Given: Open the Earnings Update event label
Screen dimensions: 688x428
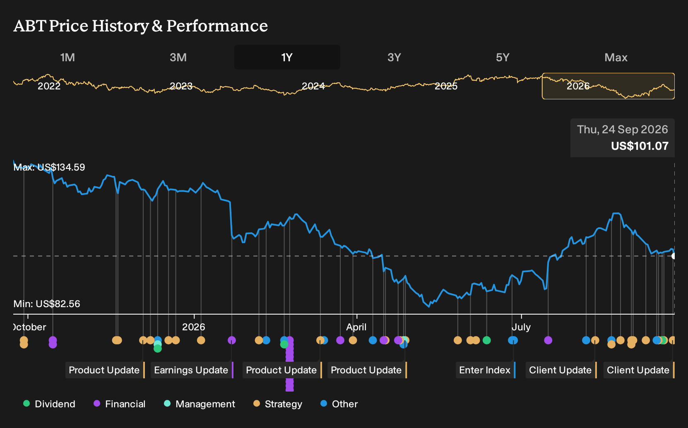Looking at the screenshot, I should tap(192, 370).
